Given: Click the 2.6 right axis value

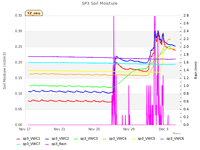Looking at the screenshot, I should coord(186,23).
